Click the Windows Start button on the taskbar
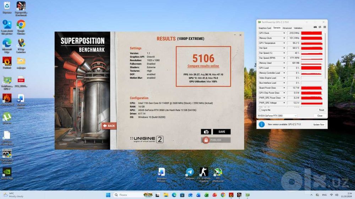Viewport: 355px width, 199px height. [108, 195]
